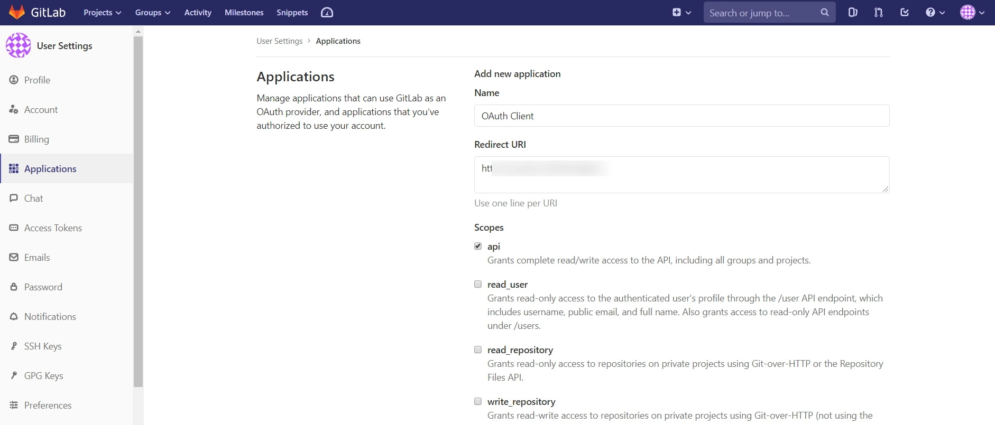Screen dimensions: 995x425
Task: Click the Password lock icon
Action: [x=14, y=287]
